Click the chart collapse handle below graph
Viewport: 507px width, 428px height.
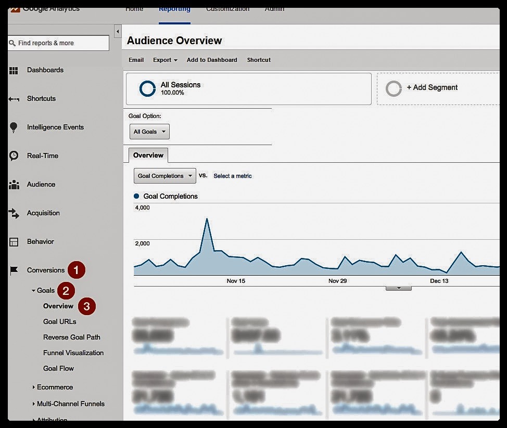(x=399, y=288)
